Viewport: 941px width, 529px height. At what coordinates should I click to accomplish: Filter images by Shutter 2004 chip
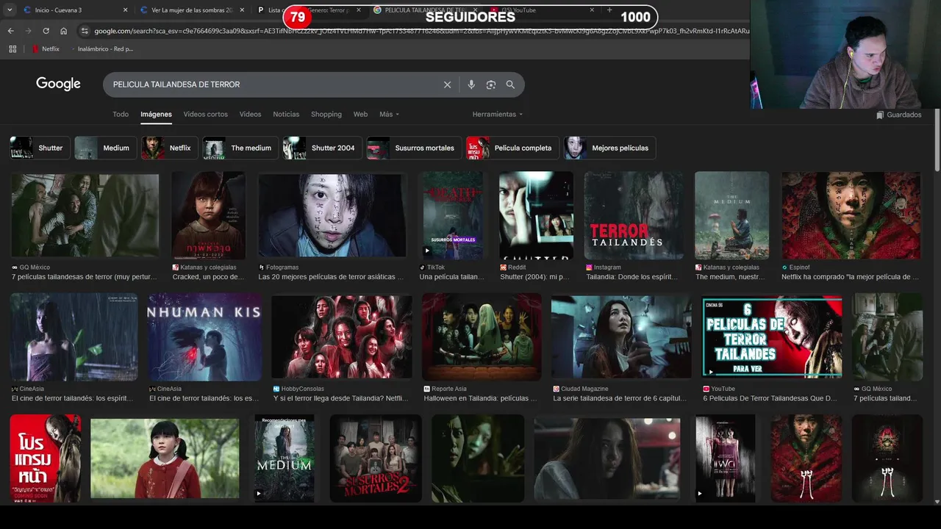tap(322, 148)
